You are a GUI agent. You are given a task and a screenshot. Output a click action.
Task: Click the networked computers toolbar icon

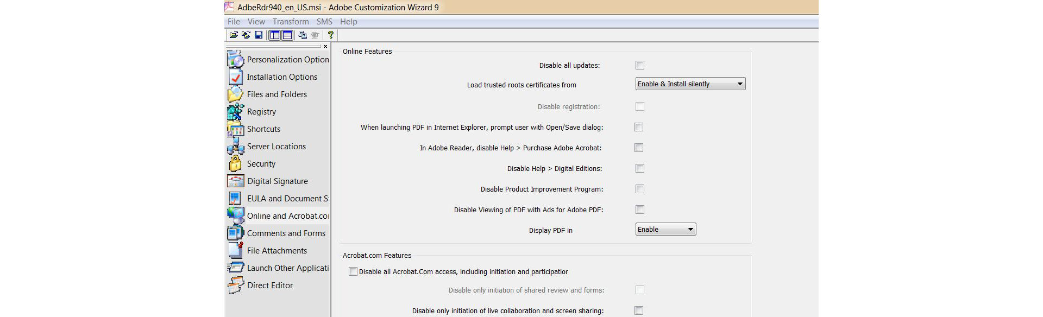click(x=303, y=35)
